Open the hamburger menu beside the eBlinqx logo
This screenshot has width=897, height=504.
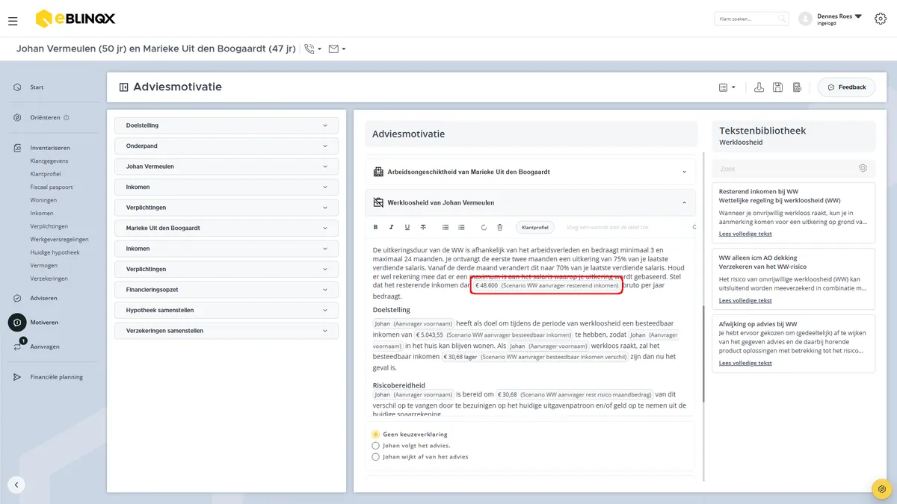pos(13,22)
